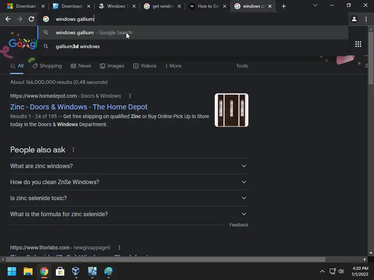Click the door thumbnail image
The height and width of the screenshot is (280, 374).
pos(231,110)
